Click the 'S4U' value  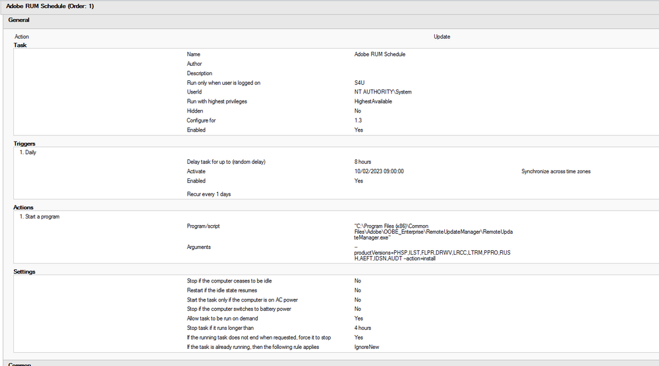point(359,83)
